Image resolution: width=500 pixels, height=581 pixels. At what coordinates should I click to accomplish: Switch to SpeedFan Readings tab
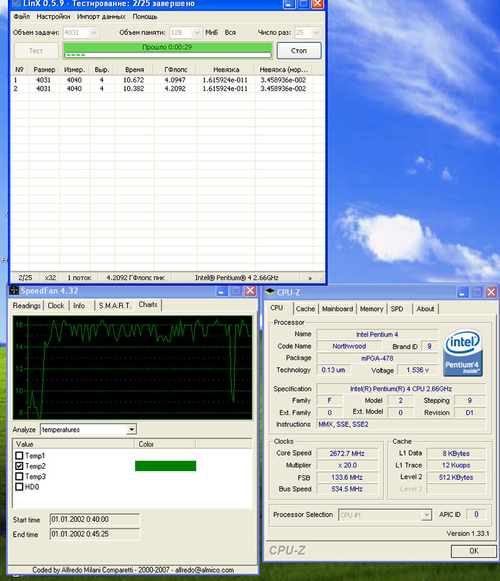[x=27, y=306]
